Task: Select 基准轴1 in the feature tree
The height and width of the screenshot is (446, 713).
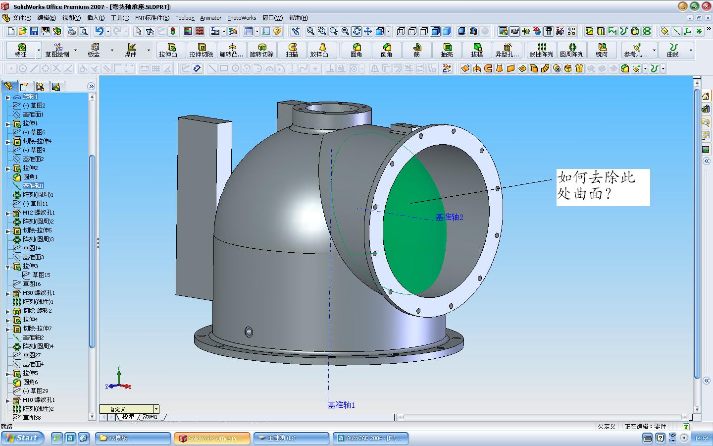Action: [x=33, y=185]
